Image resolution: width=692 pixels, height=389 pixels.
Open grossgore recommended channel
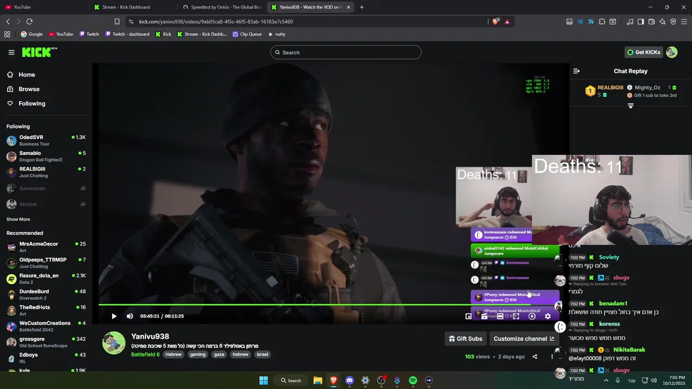(x=46, y=342)
